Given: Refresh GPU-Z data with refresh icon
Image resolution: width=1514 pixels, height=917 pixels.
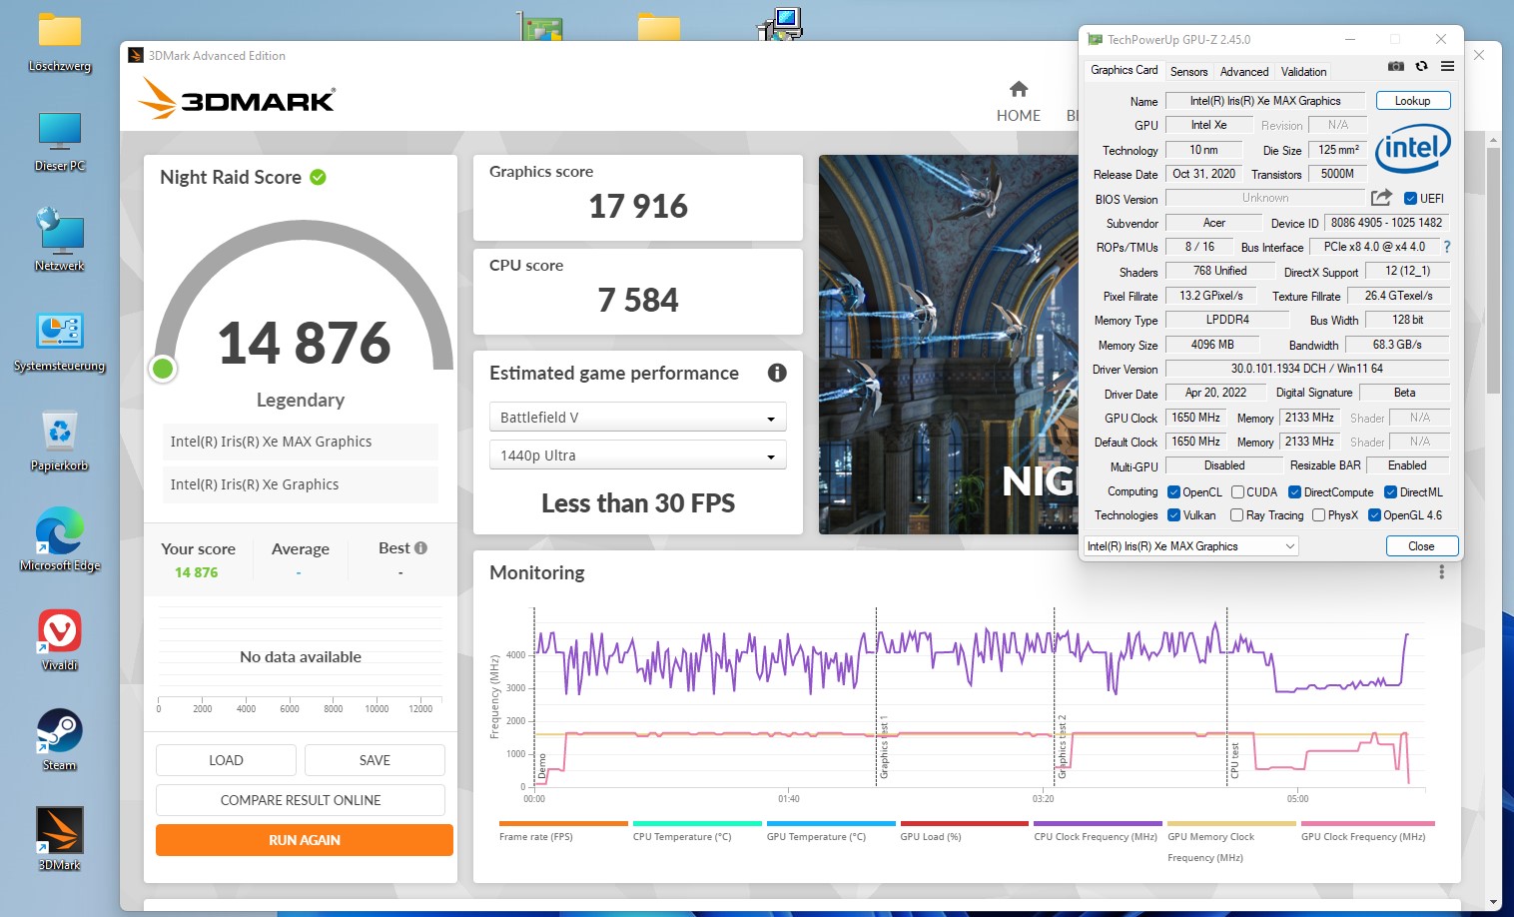Looking at the screenshot, I should 1421,66.
